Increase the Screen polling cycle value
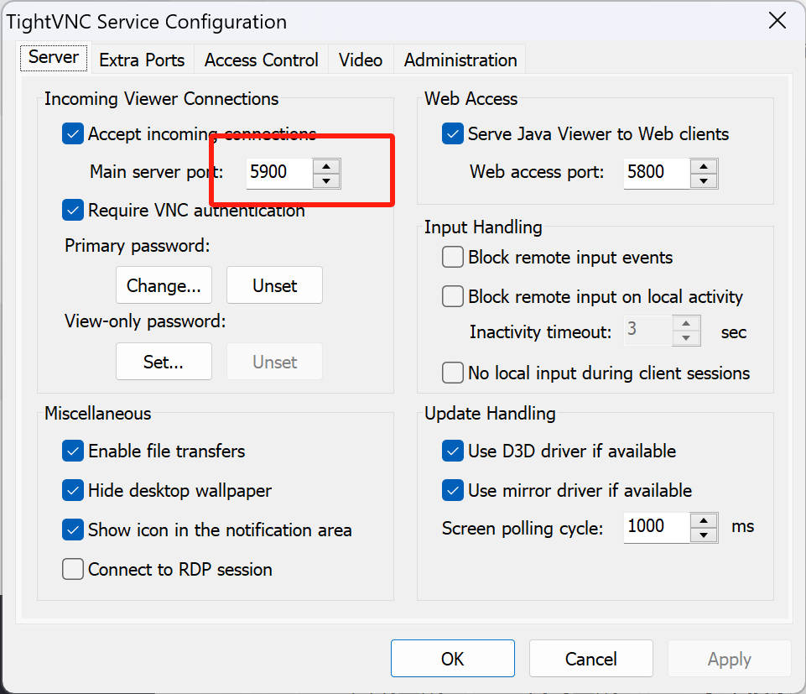 [x=705, y=522]
